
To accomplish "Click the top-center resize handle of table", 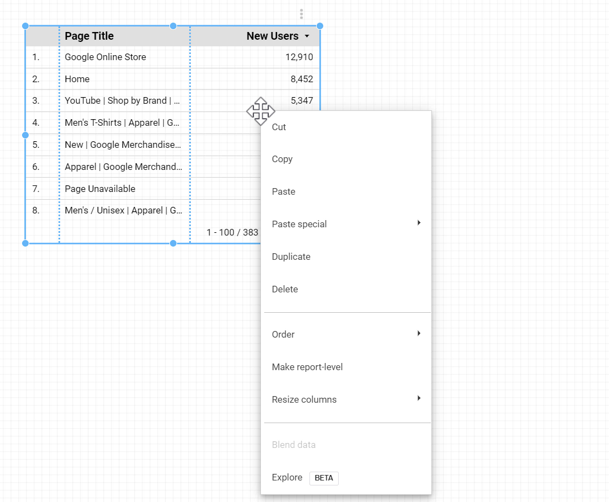I will click(173, 26).
